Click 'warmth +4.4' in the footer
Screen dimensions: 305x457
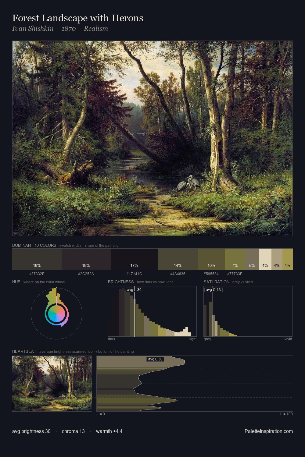109,431
